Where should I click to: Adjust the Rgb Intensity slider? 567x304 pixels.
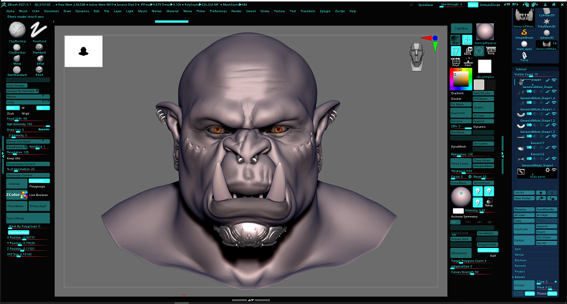pyautogui.click(x=28, y=125)
